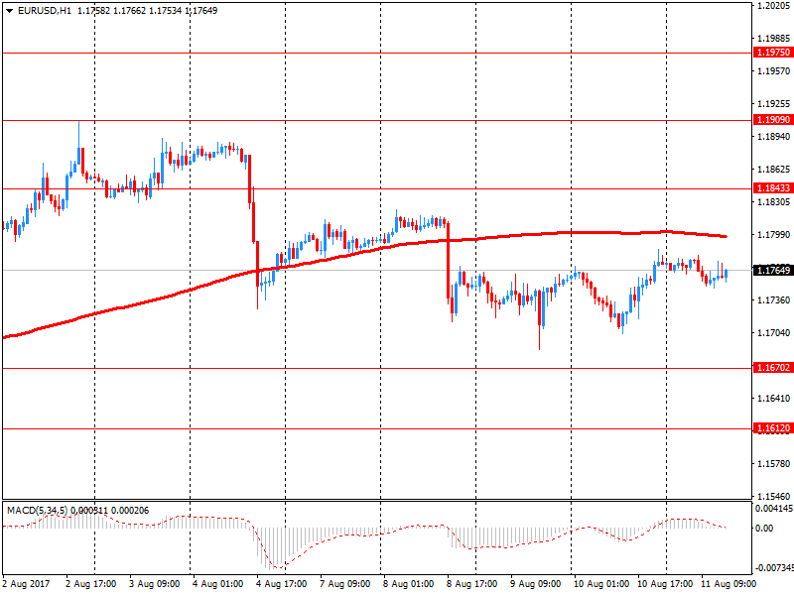Select the red MACD dashed signal line
Image resolution: width=794 pixels, height=595 pixels.
point(364,535)
